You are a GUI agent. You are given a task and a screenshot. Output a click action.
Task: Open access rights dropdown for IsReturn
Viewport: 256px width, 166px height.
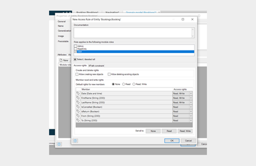[191, 112]
